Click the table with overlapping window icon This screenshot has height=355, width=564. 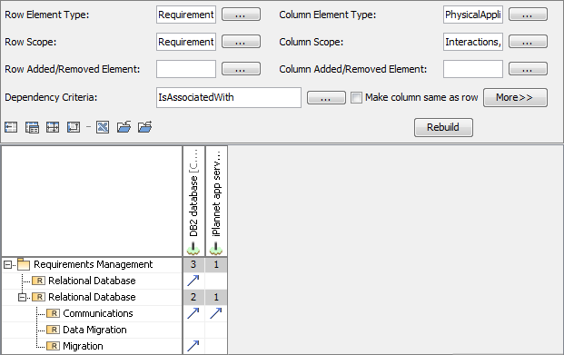[x=32, y=127]
